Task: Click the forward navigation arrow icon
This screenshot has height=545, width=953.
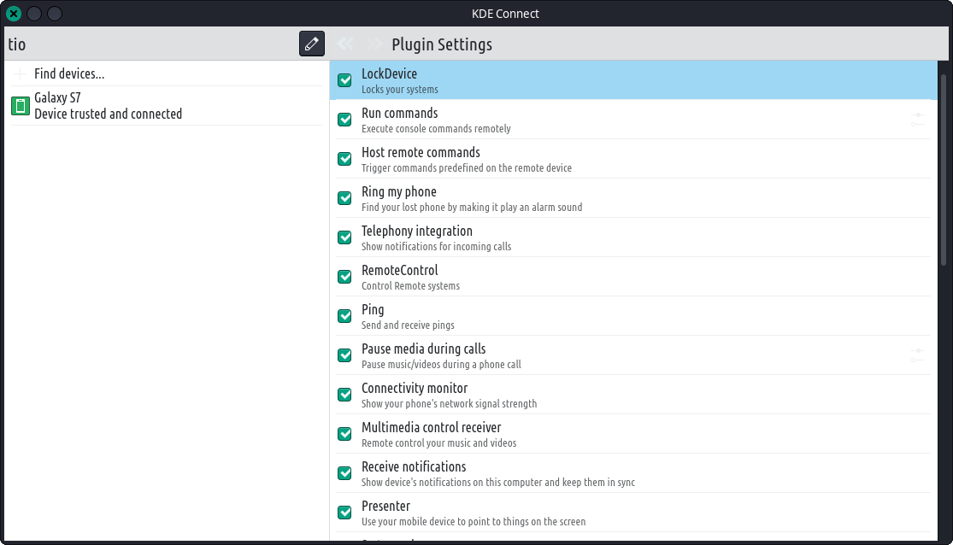Action: 374,44
